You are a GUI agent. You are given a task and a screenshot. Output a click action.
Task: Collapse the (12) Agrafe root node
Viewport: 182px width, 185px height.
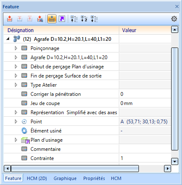coord(8,39)
